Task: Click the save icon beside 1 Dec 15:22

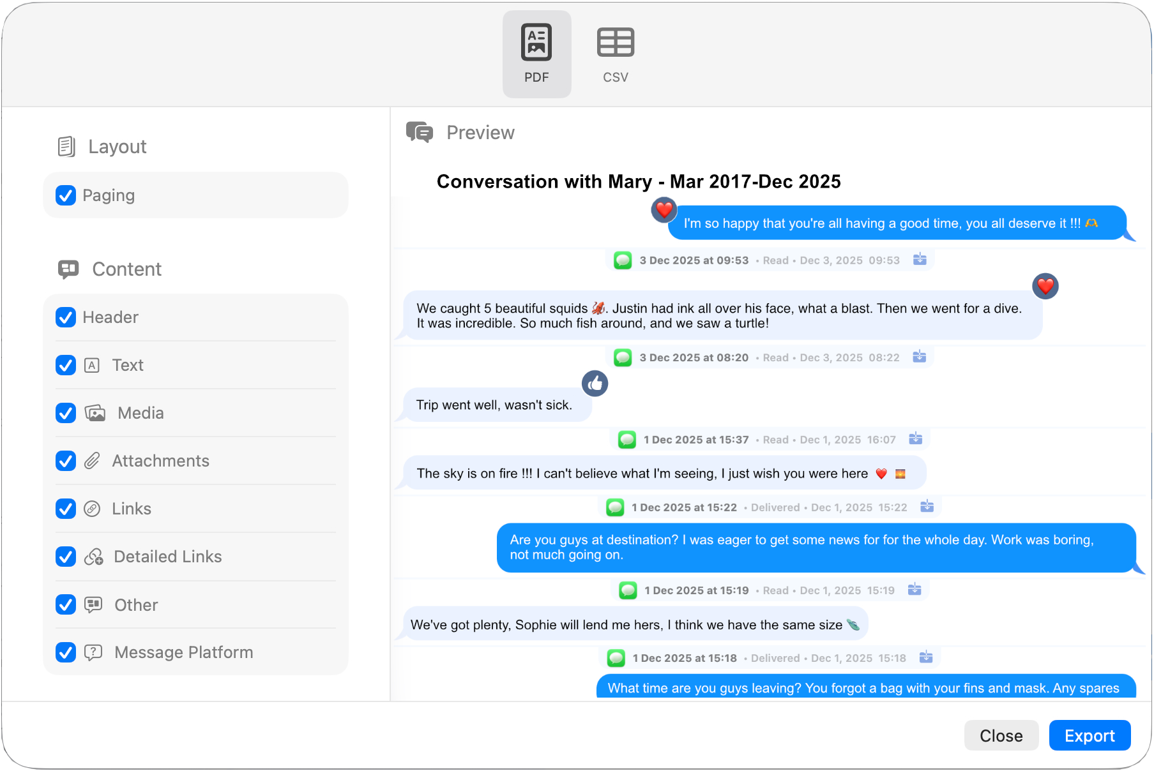Action: coord(927,507)
